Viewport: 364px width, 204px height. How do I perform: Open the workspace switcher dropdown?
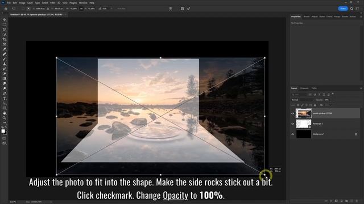(358, 8)
